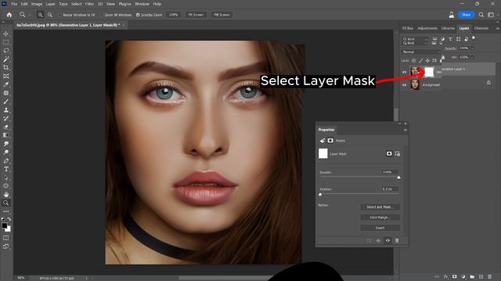Enable Zoom All Windows checkbox
Screen dimensions: 501x281
pyautogui.click(x=101, y=15)
